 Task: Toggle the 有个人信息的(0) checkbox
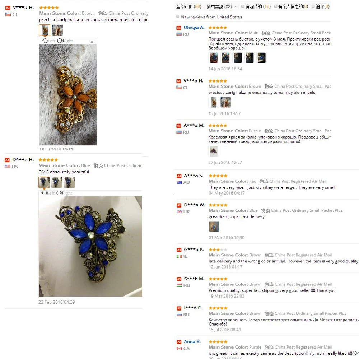point(276,6)
